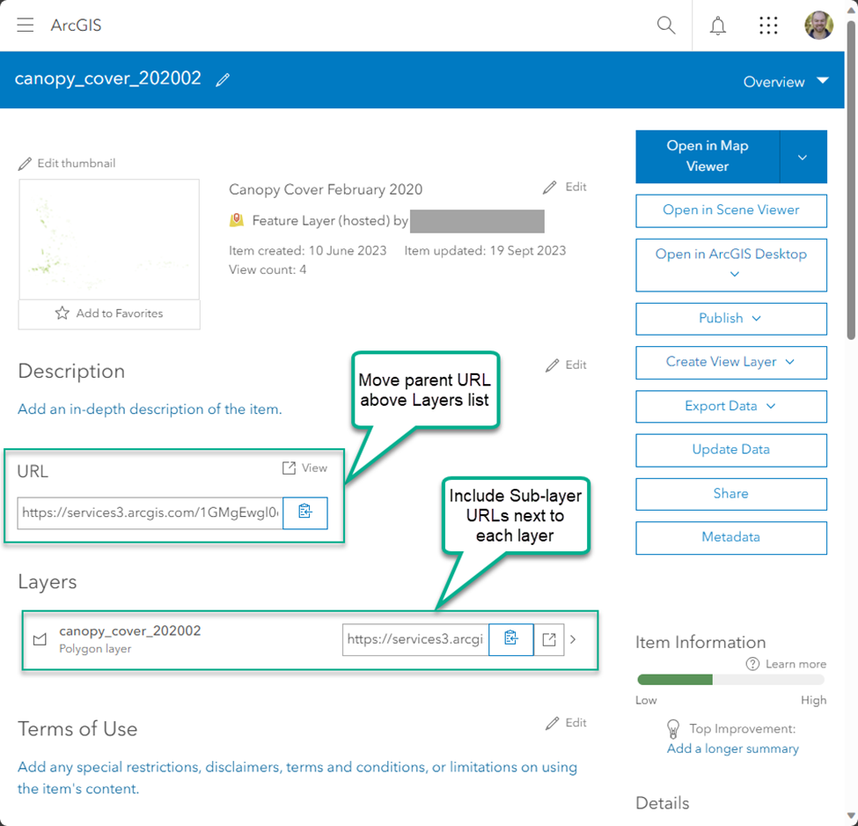Expand the canopy_cover_202002 layer chevron

coord(573,639)
